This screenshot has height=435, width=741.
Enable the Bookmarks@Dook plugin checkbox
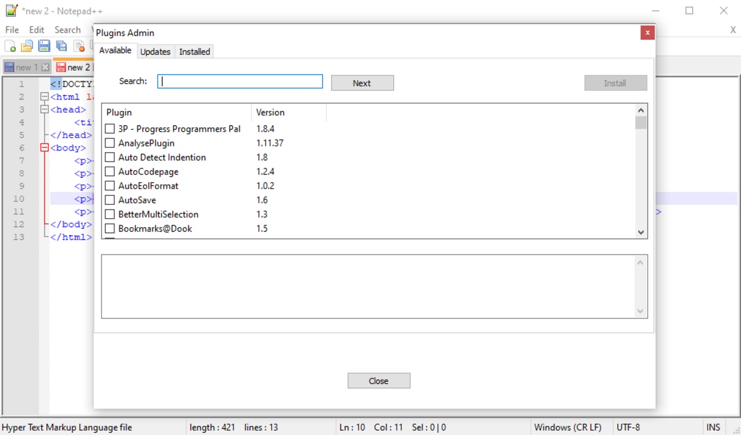point(110,228)
